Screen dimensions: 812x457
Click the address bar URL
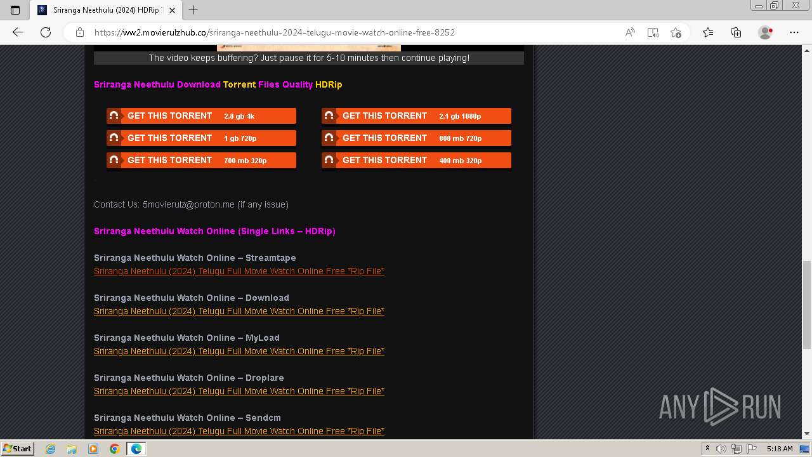tap(275, 32)
